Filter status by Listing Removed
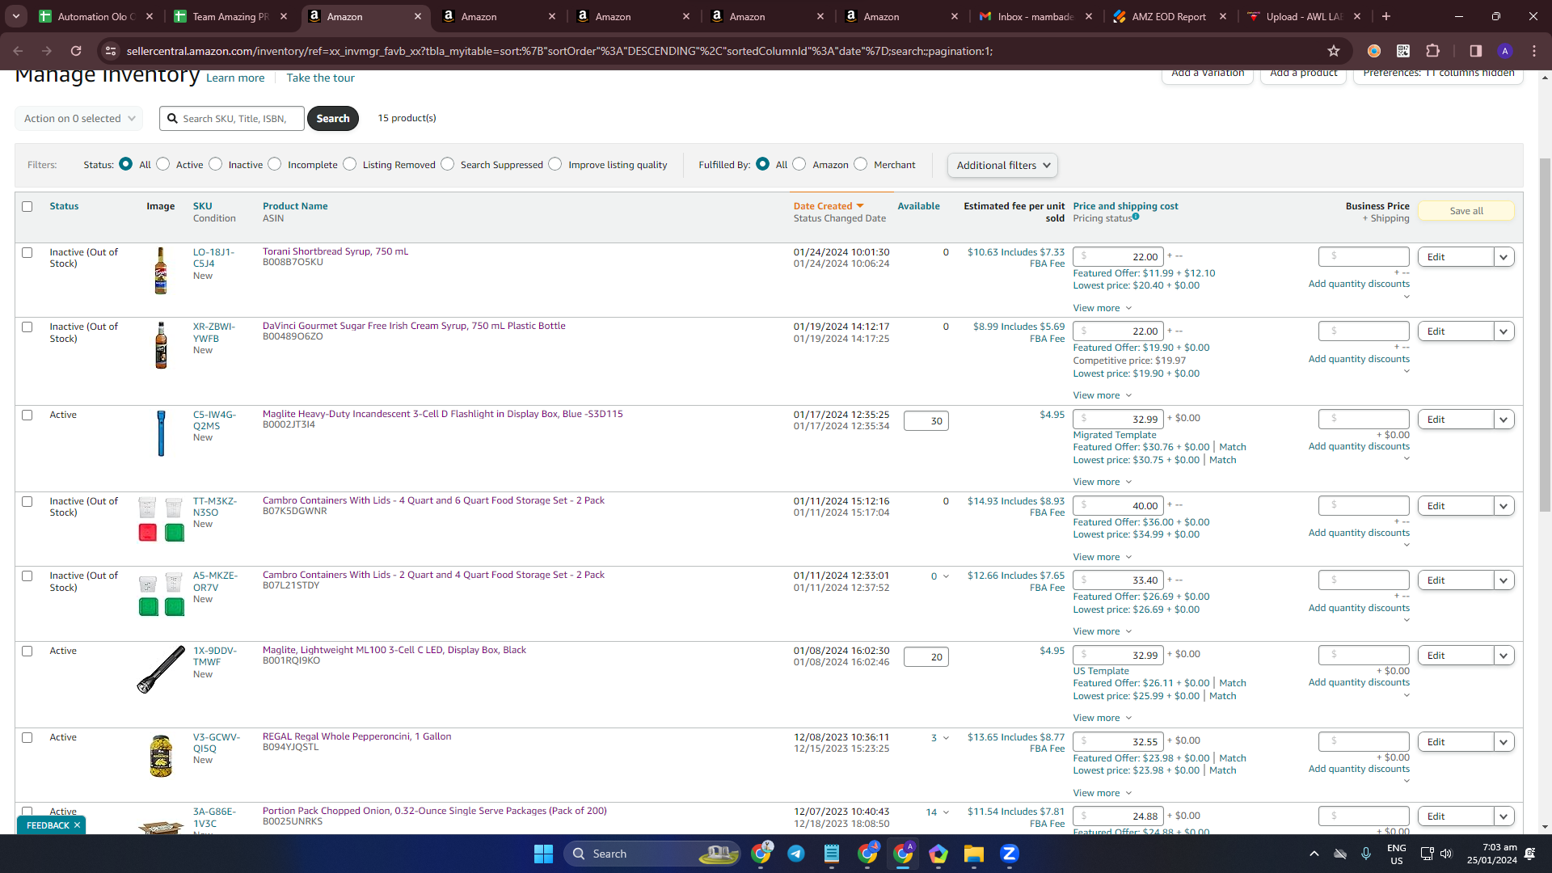The height and width of the screenshot is (873, 1552). tap(349, 164)
